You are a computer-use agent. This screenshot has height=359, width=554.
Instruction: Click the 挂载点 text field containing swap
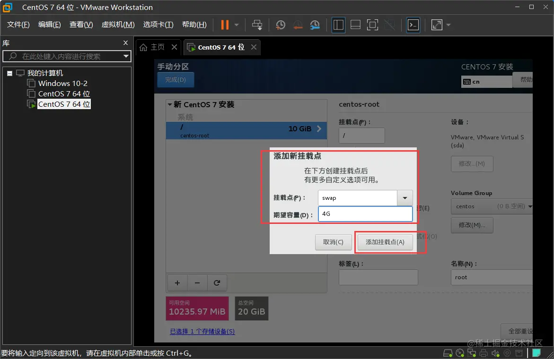click(358, 198)
